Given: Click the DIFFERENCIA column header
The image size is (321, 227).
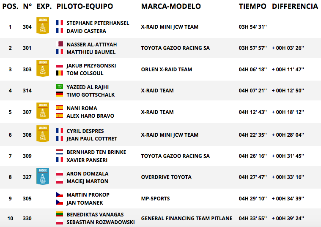Looking at the screenshot, I should [x=295, y=6].
